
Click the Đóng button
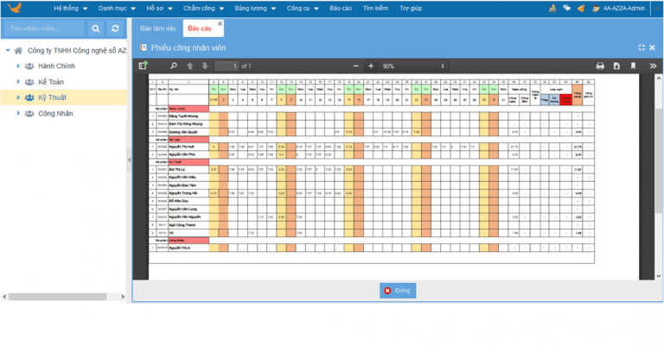[398, 291]
